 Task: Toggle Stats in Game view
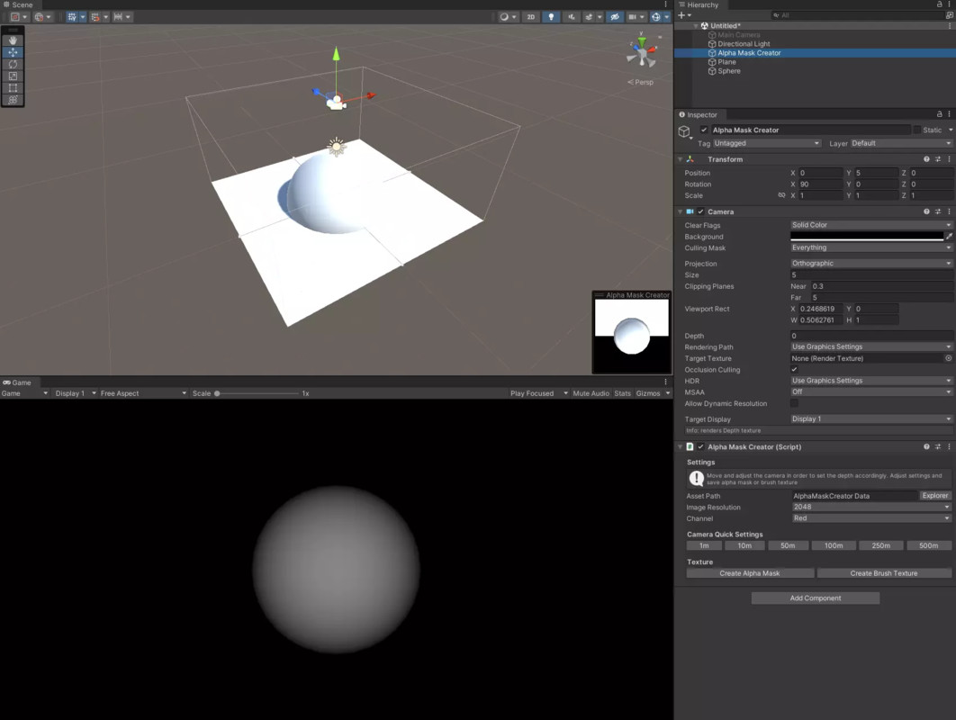point(623,393)
